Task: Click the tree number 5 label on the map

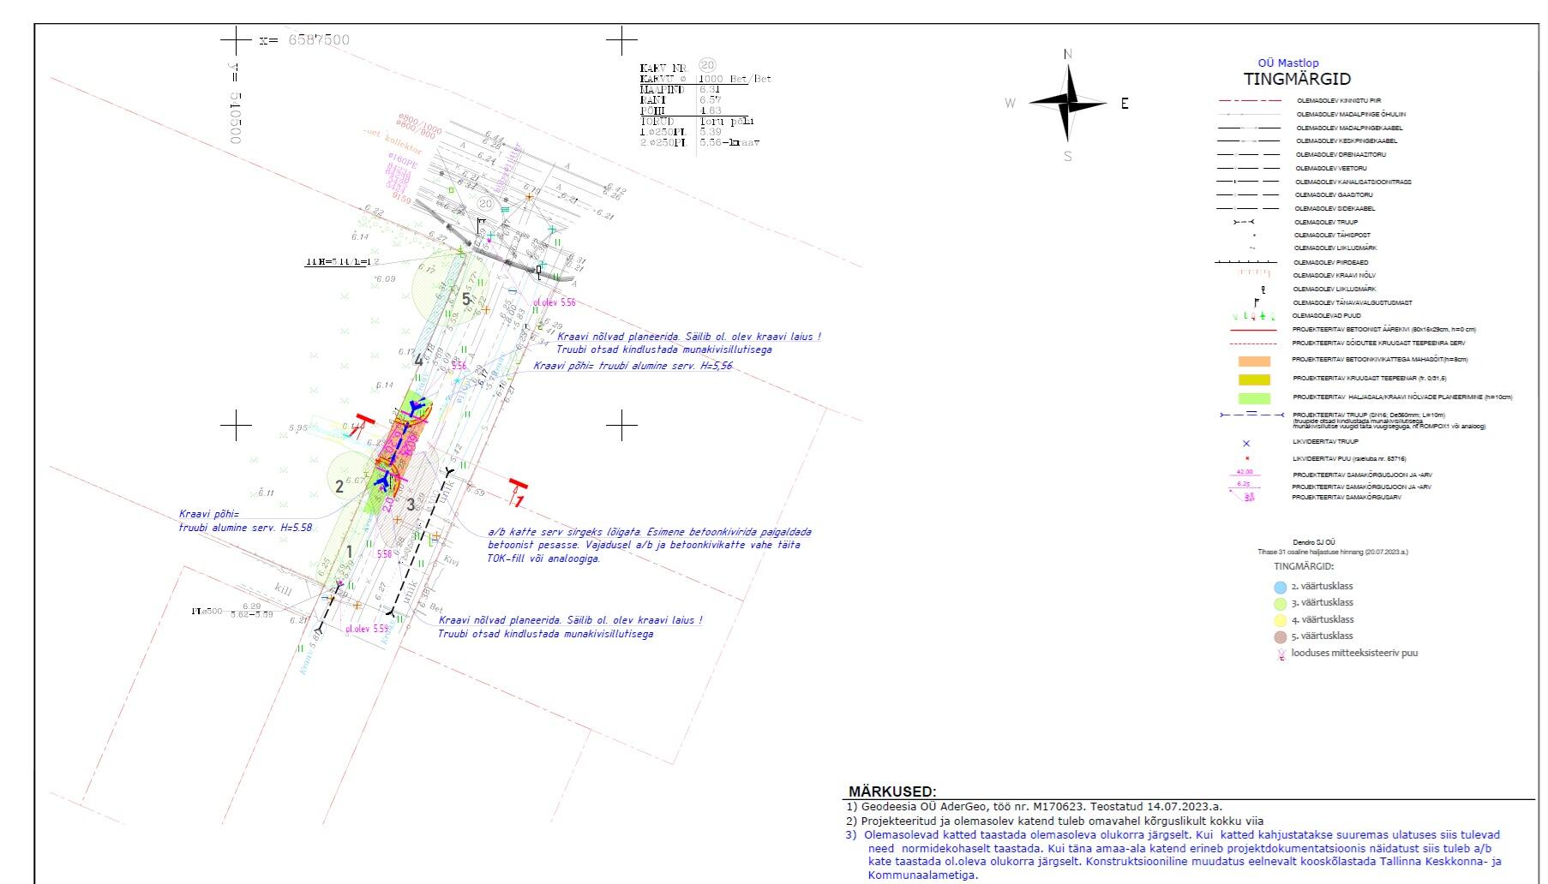Action: [466, 299]
